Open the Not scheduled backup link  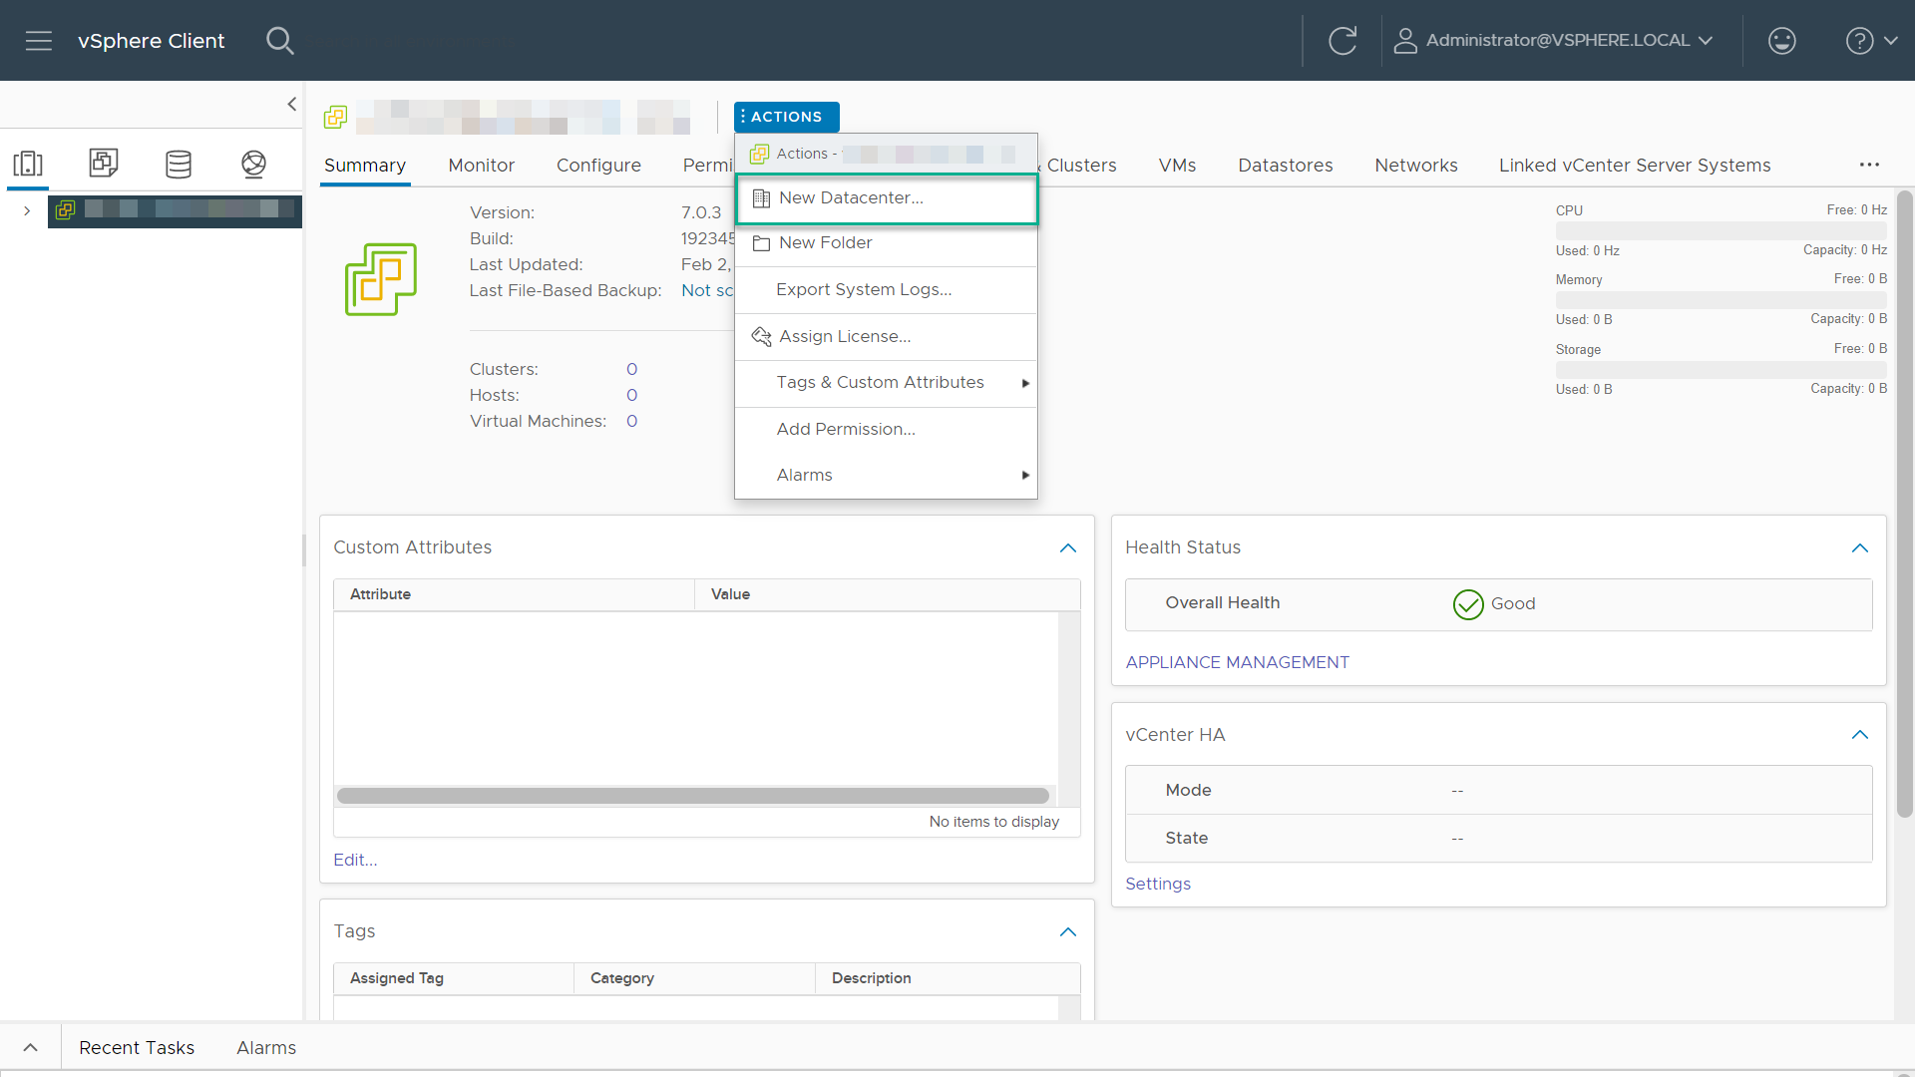(707, 291)
